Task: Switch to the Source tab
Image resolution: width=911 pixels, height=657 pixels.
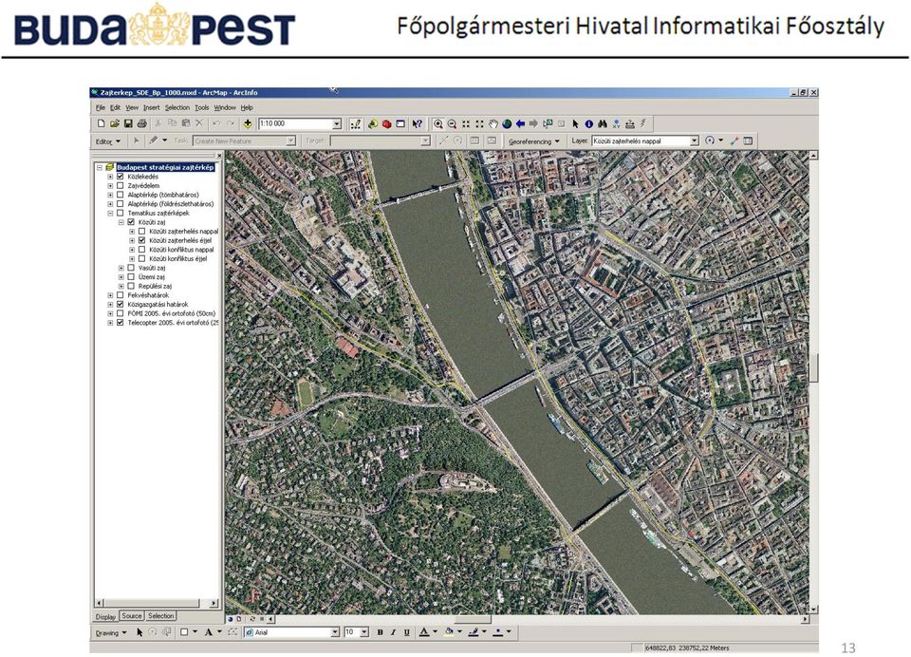Action: pyautogui.click(x=132, y=616)
